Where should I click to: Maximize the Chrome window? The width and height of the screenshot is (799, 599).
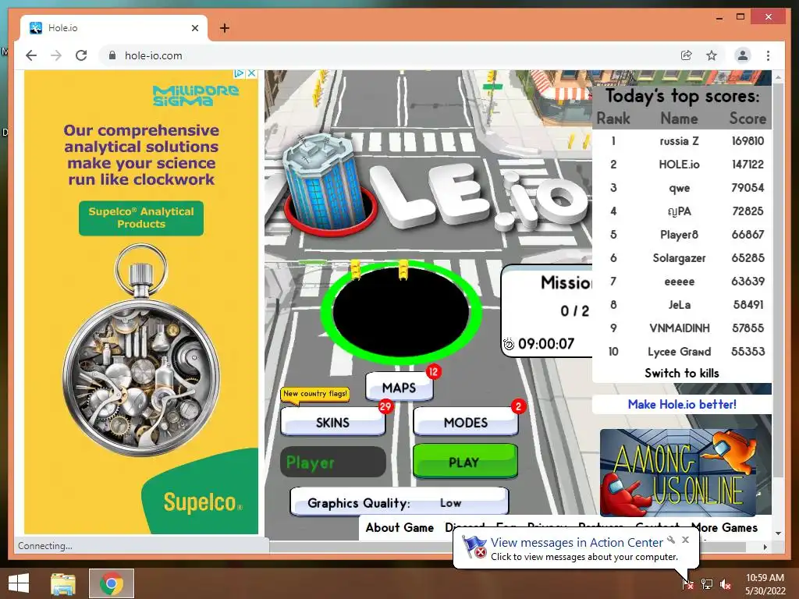point(740,17)
